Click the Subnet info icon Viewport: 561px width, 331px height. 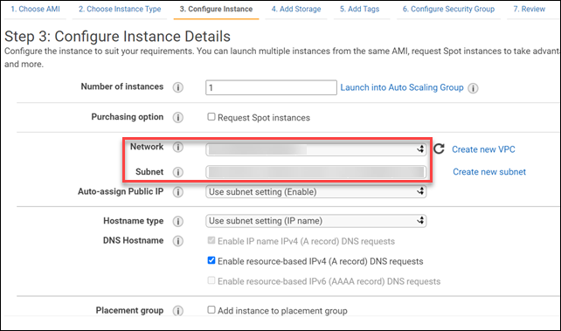pos(177,172)
